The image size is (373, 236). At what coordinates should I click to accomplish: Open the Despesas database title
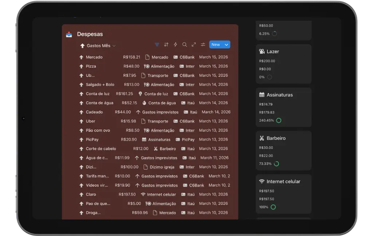pos(90,34)
